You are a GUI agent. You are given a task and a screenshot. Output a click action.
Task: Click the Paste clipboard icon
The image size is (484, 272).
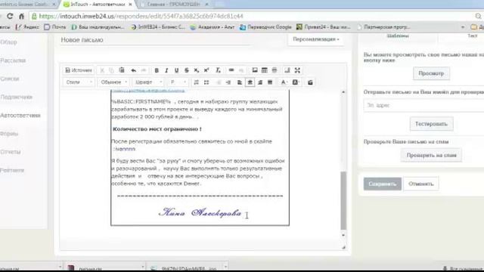click(x=122, y=70)
